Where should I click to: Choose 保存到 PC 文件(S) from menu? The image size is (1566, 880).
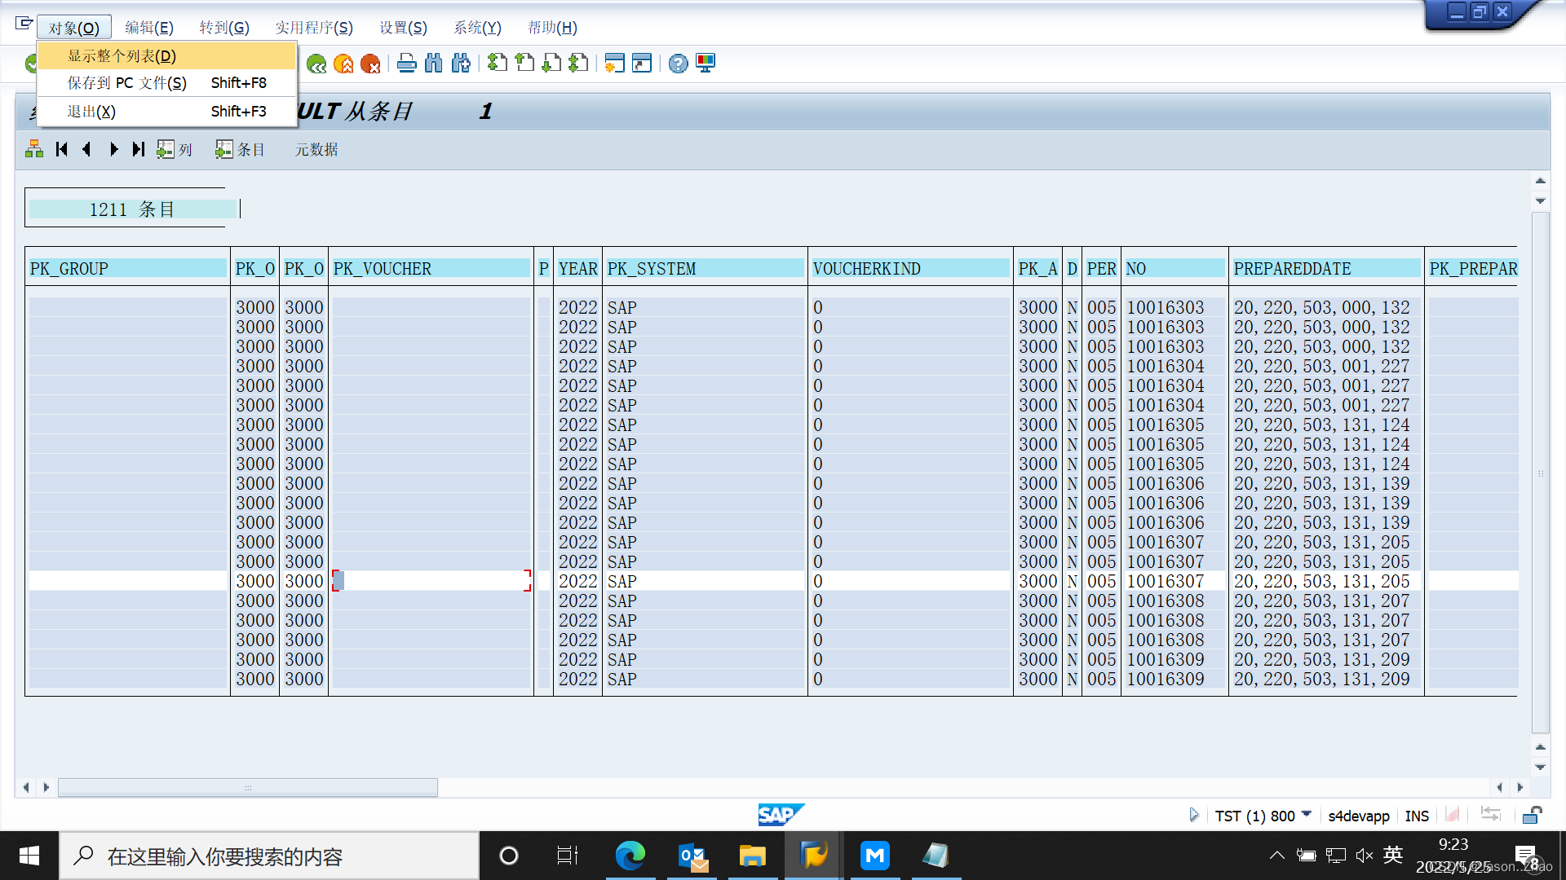pos(127,83)
